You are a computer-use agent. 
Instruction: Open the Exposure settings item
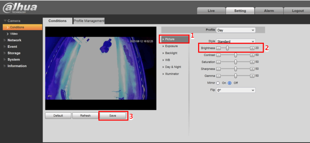pyautogui.click(x=171, y=46)
